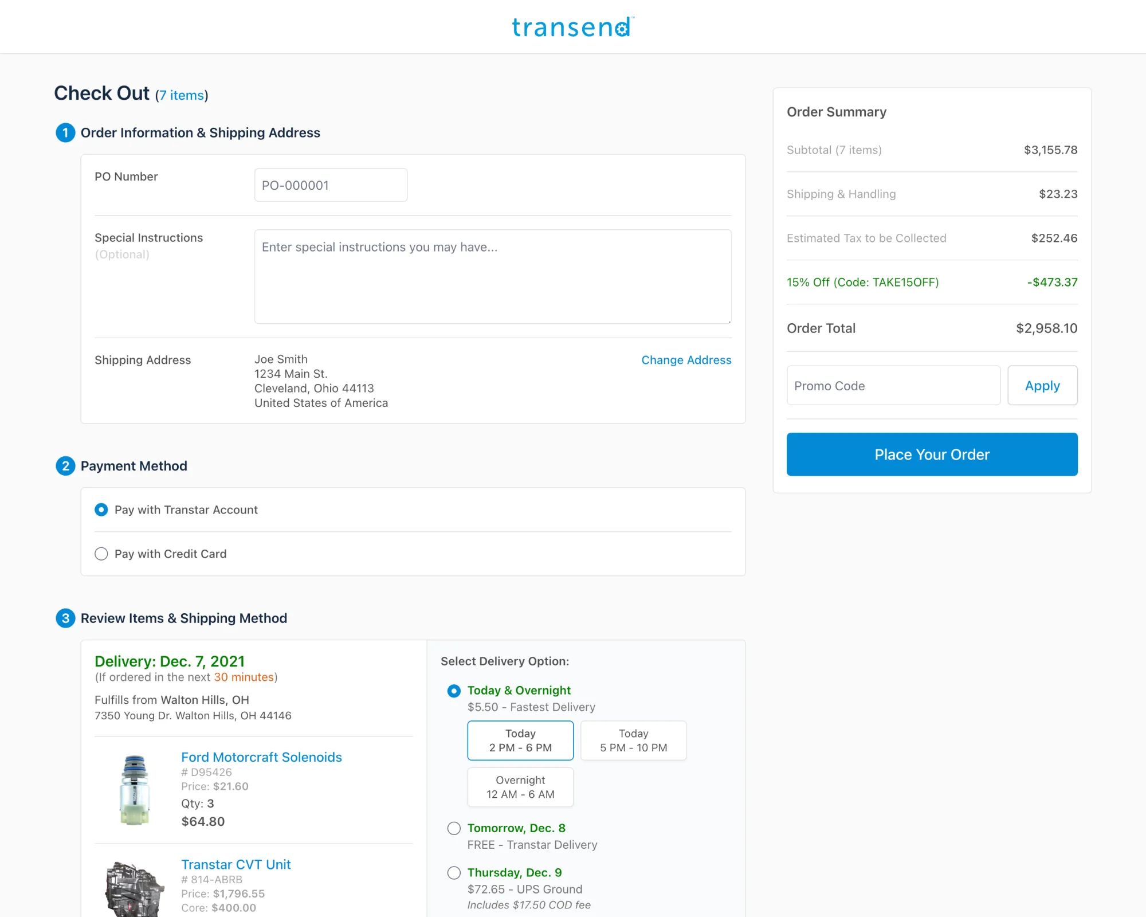Select Pay with Credit Card option
The image size is (1146, 917).
[x=101, y=554]
